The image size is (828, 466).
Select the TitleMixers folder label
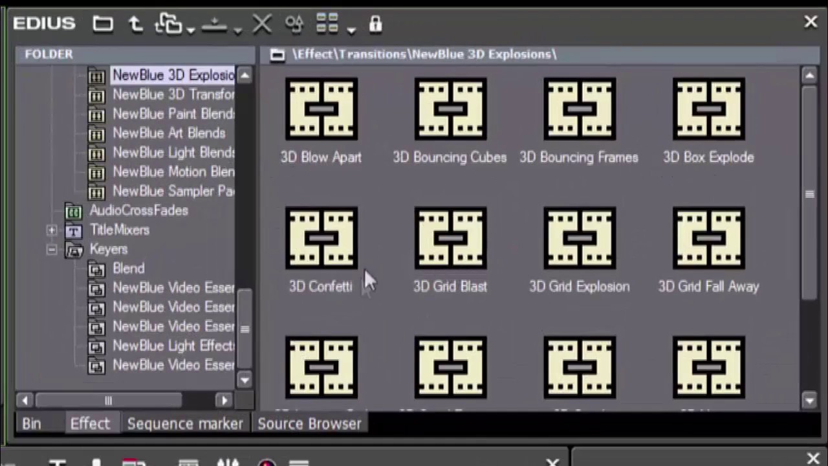tap(120, 230)
